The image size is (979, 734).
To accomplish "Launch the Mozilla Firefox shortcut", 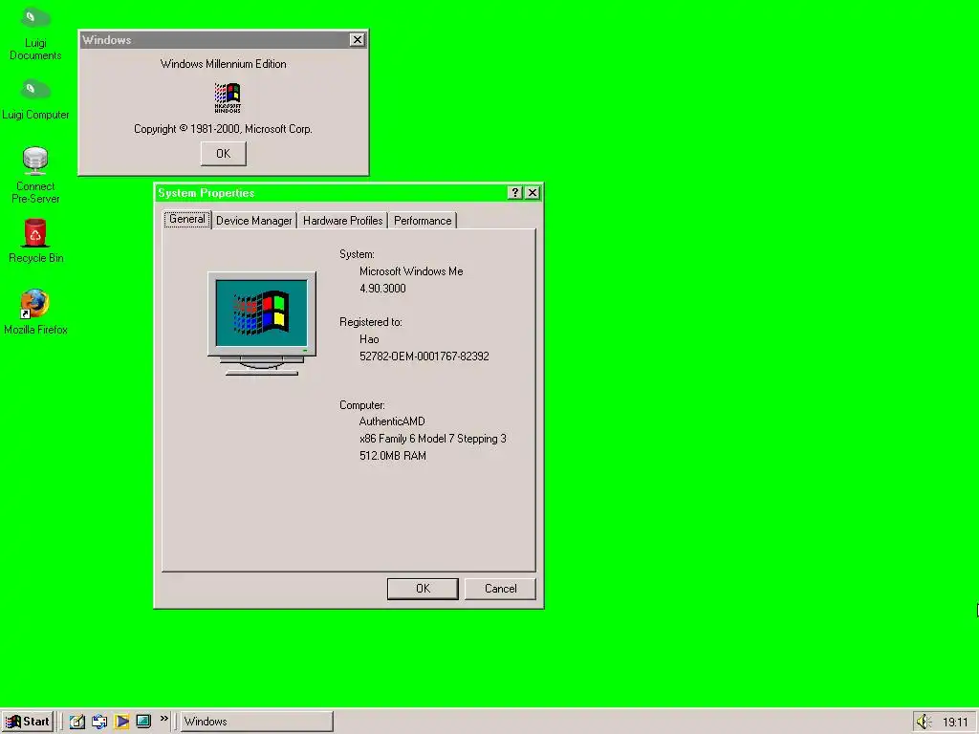I will point(35,313).
